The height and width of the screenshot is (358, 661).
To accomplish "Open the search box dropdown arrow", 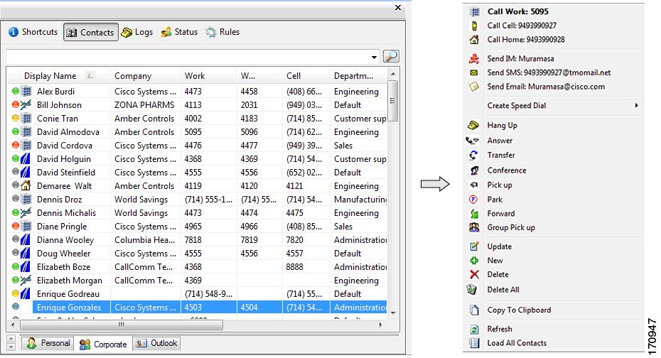I will coord(375,57).
